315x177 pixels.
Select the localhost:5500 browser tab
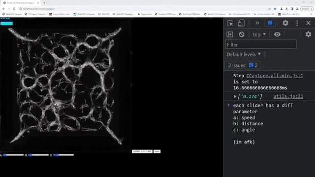21,3
